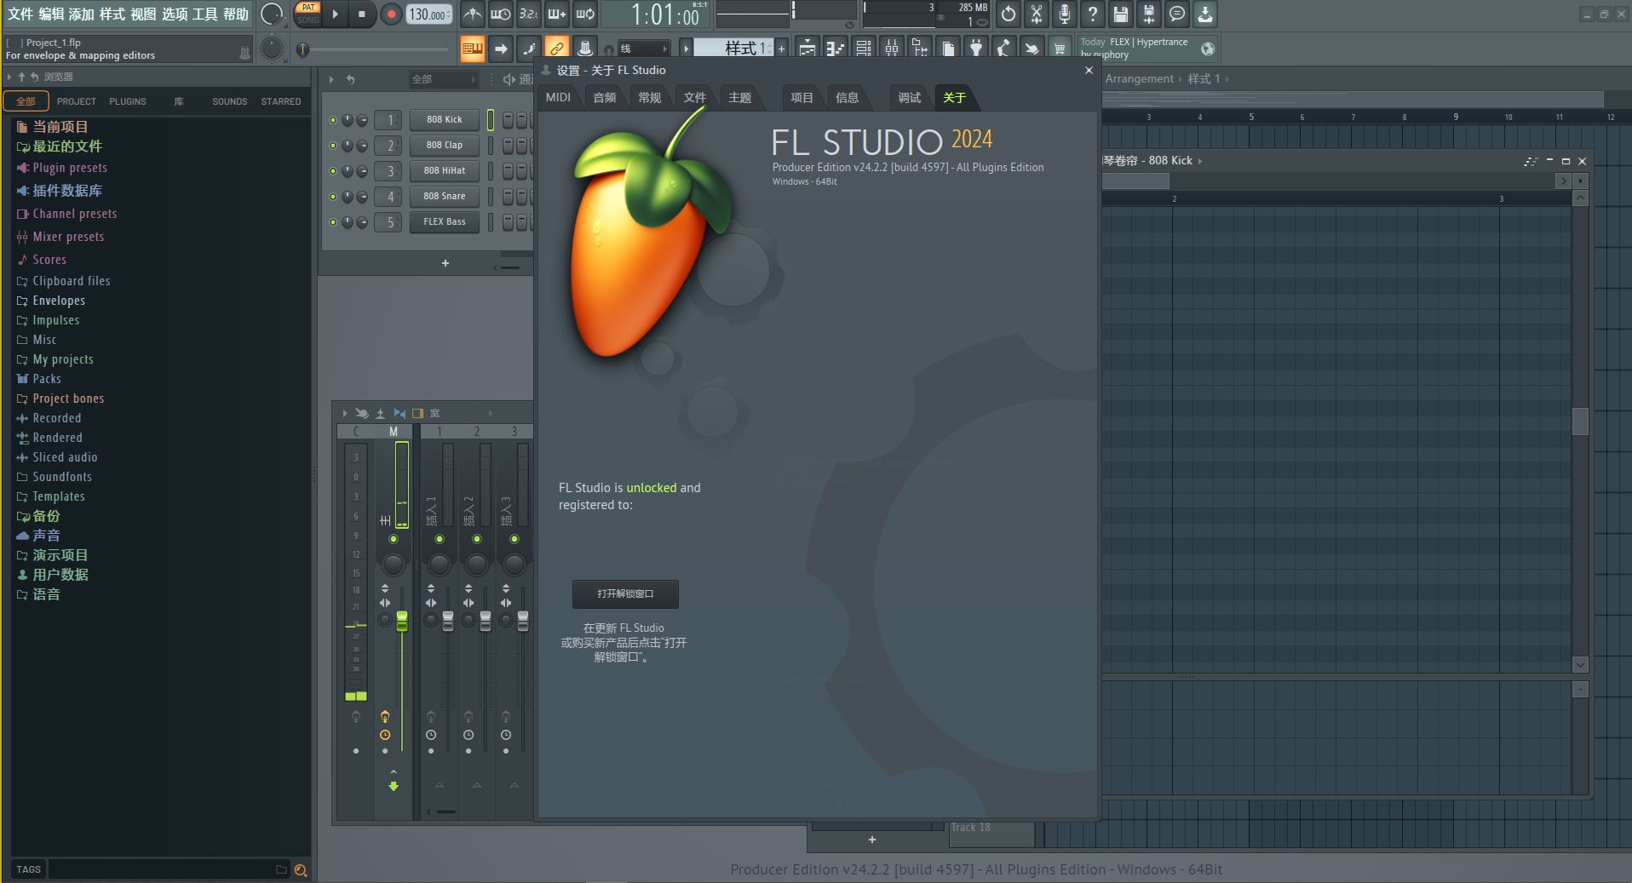This screenshot has height=883, width=1632.
Task: Switch to the 音频 settings tab
Action: 605,97
